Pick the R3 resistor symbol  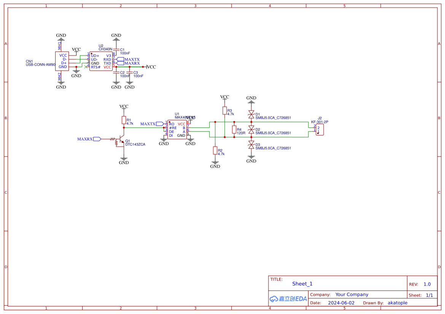[224, 110]
